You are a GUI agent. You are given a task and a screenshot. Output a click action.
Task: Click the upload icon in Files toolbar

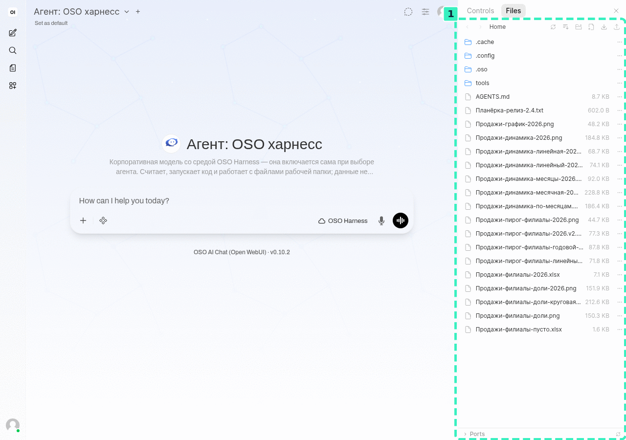click(617, 27)
